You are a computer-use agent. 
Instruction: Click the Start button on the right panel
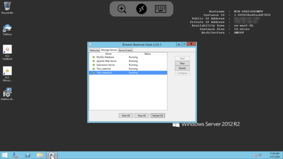tap(182, 59)
